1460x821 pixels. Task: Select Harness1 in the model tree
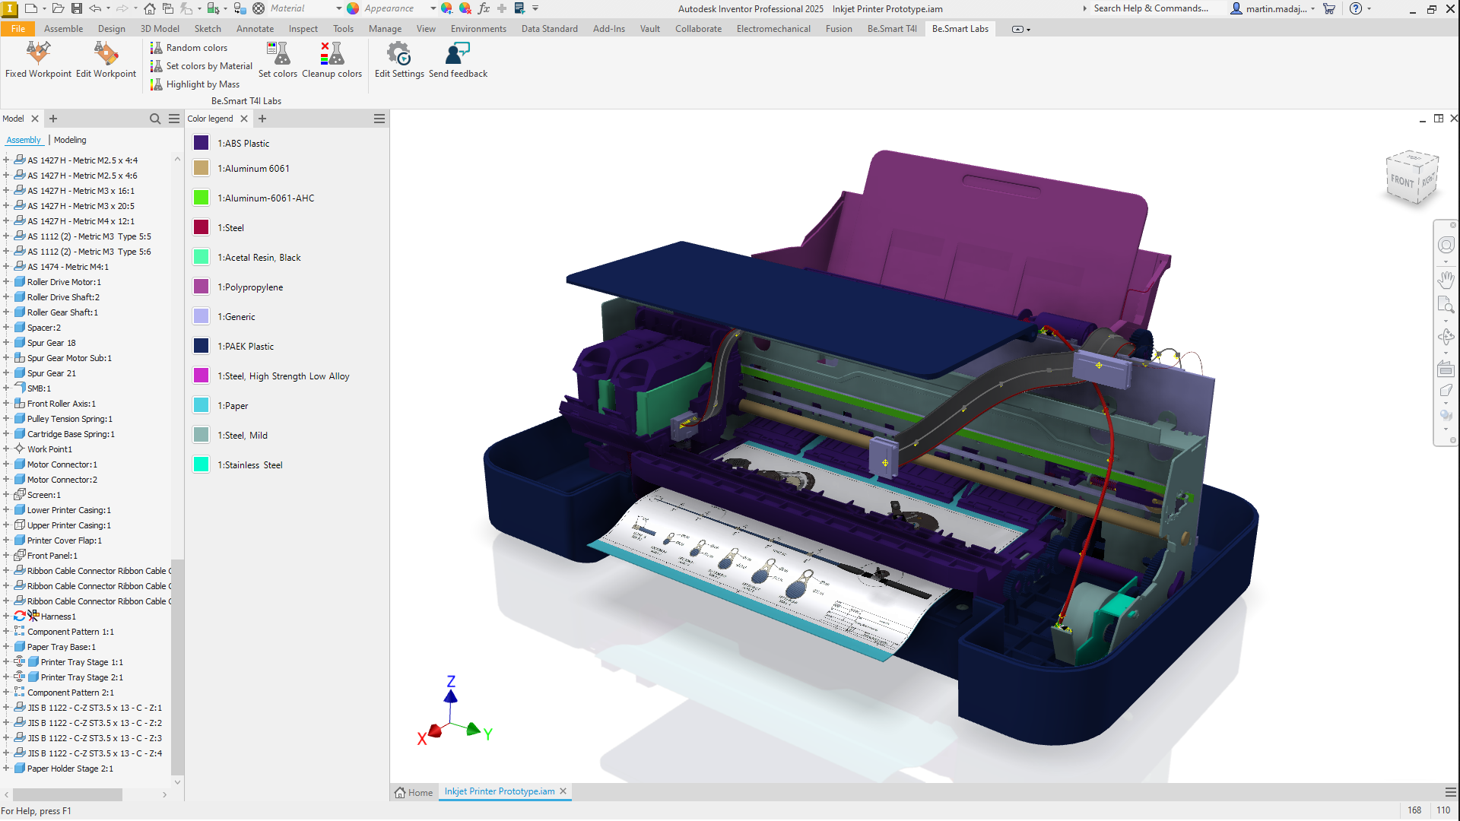[58, 617]
